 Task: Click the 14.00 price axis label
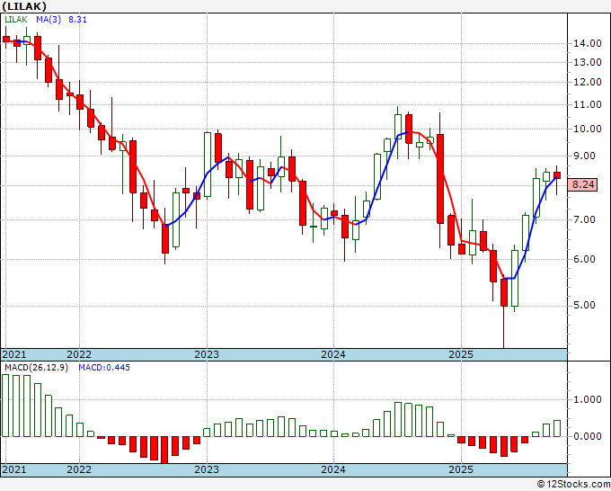tap(588, 43)
